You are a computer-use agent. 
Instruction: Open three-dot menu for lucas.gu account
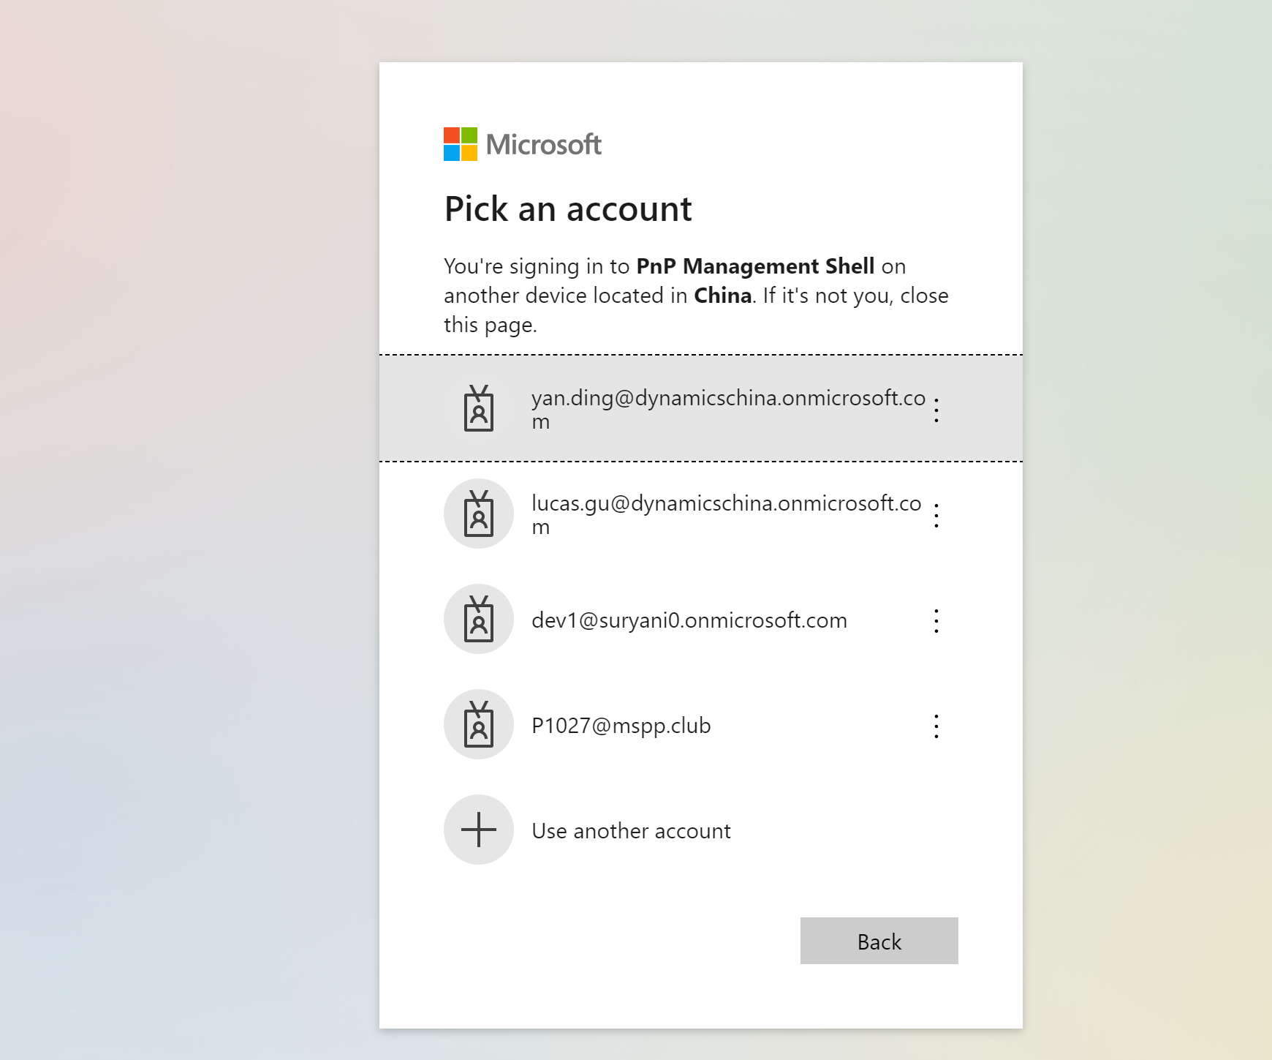[936, 515]
